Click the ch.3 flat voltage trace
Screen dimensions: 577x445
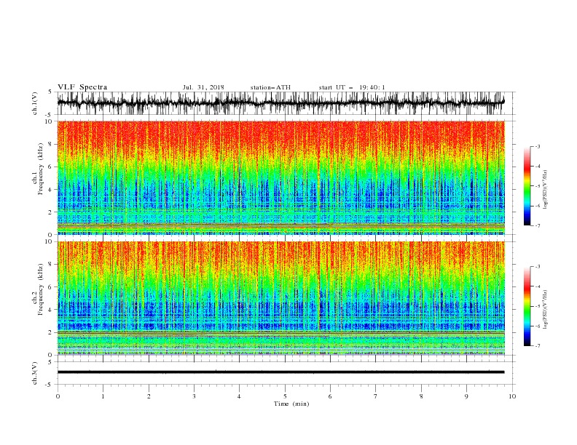[x=280, y=372]
